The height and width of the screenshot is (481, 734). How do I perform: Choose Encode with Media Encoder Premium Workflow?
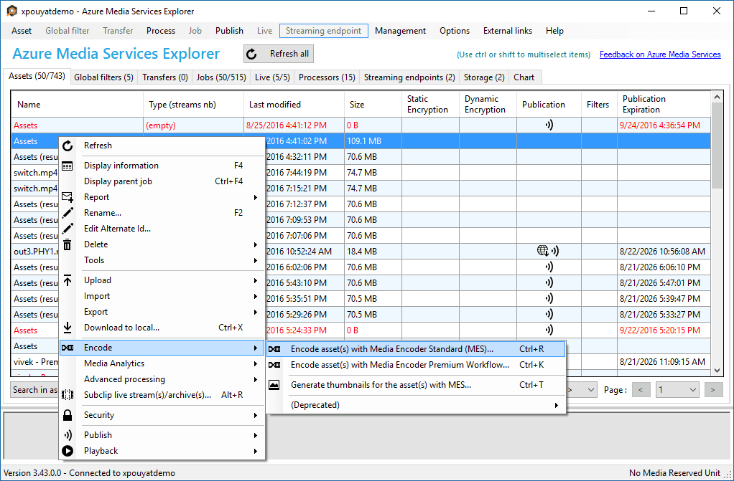point(416,365)
